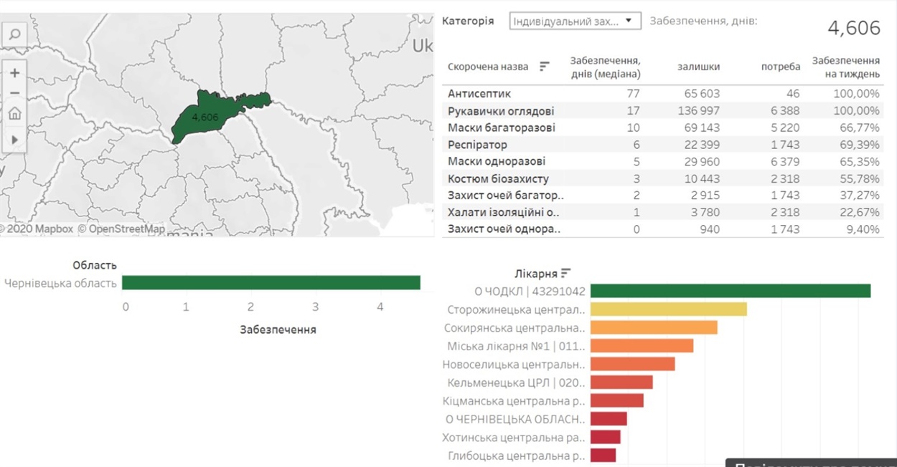
Task: Click the OpenStreetMap attribution link
Action: (x=121, y=229)
